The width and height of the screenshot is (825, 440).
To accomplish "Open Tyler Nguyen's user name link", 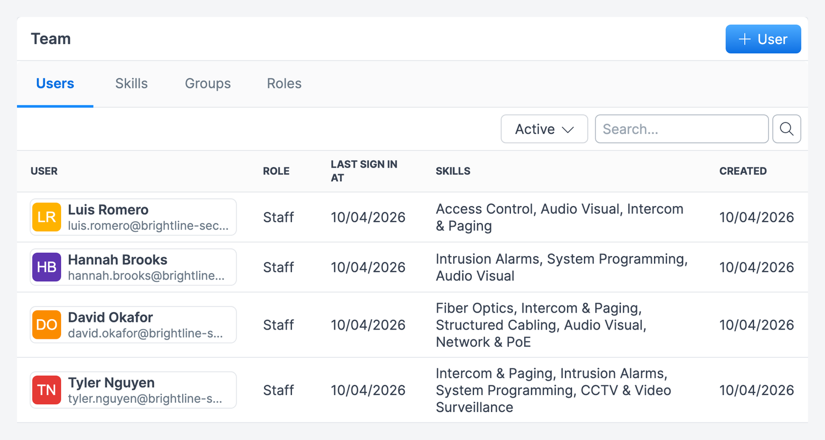I will click(111, 383).
